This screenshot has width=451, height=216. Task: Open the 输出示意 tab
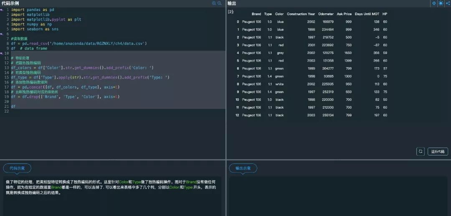pos(243,168)
